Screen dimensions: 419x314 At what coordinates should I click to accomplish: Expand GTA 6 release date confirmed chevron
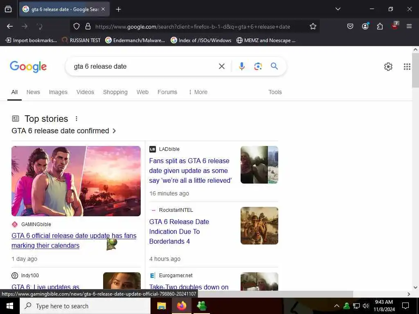click(x=114, y=131)
